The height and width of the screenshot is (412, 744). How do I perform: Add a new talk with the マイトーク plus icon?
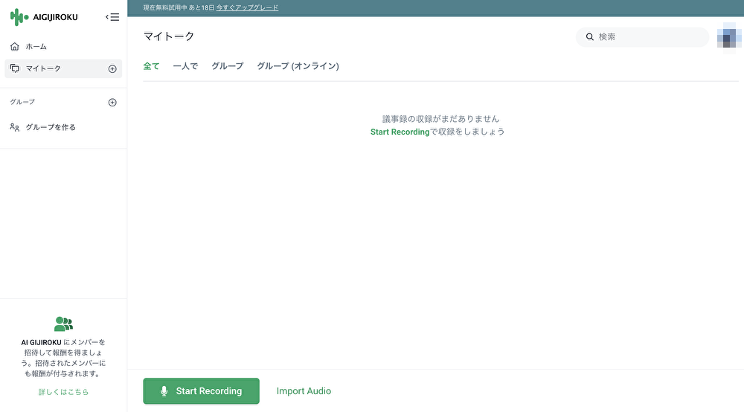pos(112,68)
